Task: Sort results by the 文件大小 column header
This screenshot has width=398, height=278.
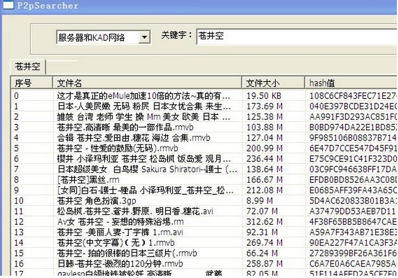Action: [263, 83]
